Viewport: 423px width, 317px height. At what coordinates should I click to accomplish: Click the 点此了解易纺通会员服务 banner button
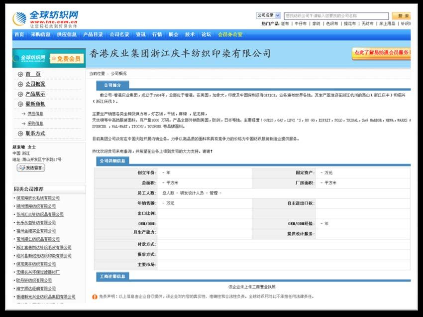tap(381, 53)
